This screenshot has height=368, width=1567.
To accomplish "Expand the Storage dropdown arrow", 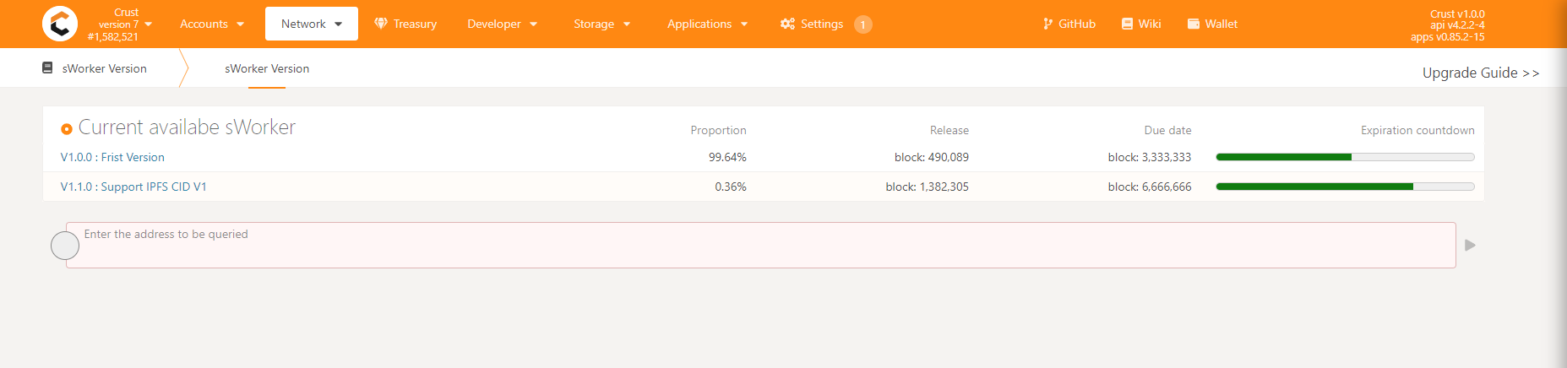I will click(627, 24).
